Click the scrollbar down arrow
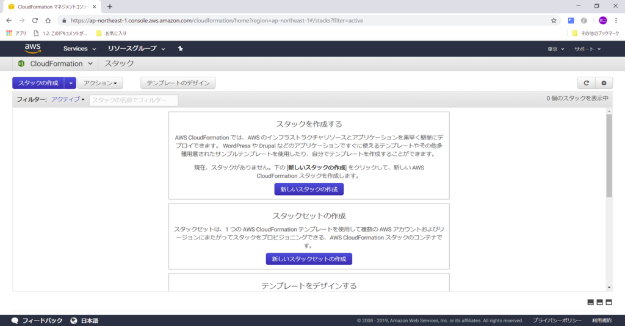 (609, 288)
